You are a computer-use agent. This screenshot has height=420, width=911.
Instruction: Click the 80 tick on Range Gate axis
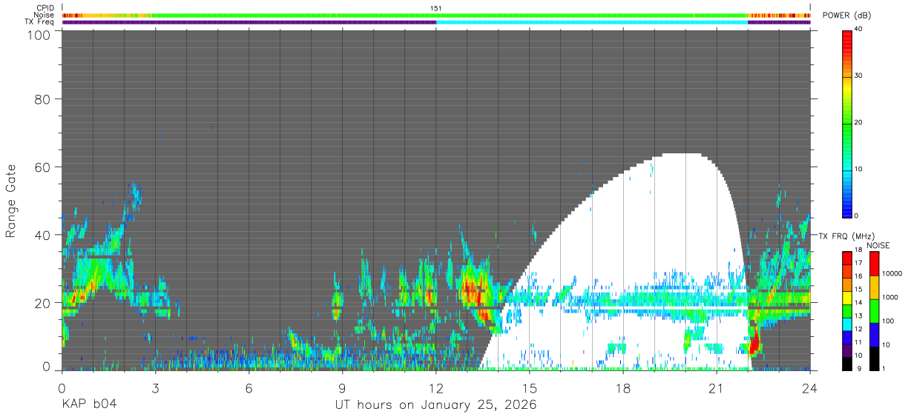[x=42, y=99]
